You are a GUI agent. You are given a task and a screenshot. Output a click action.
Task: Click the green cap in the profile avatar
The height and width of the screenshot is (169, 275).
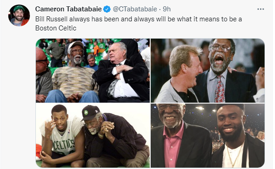coord(19,8)
